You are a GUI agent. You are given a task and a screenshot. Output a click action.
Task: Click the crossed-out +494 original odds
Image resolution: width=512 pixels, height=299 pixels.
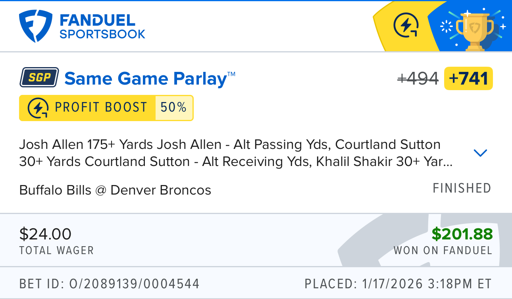pyautogui.click(x=418, y=79)
